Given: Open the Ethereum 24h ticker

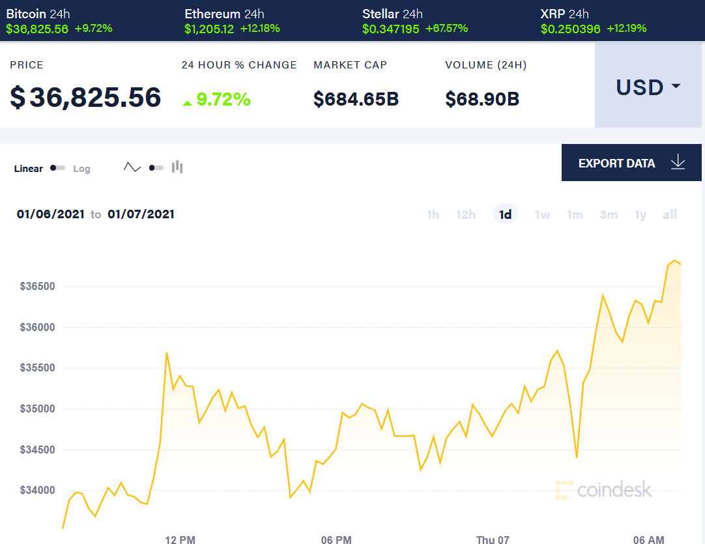Looking at the screenshot, I should coord(232,21).
